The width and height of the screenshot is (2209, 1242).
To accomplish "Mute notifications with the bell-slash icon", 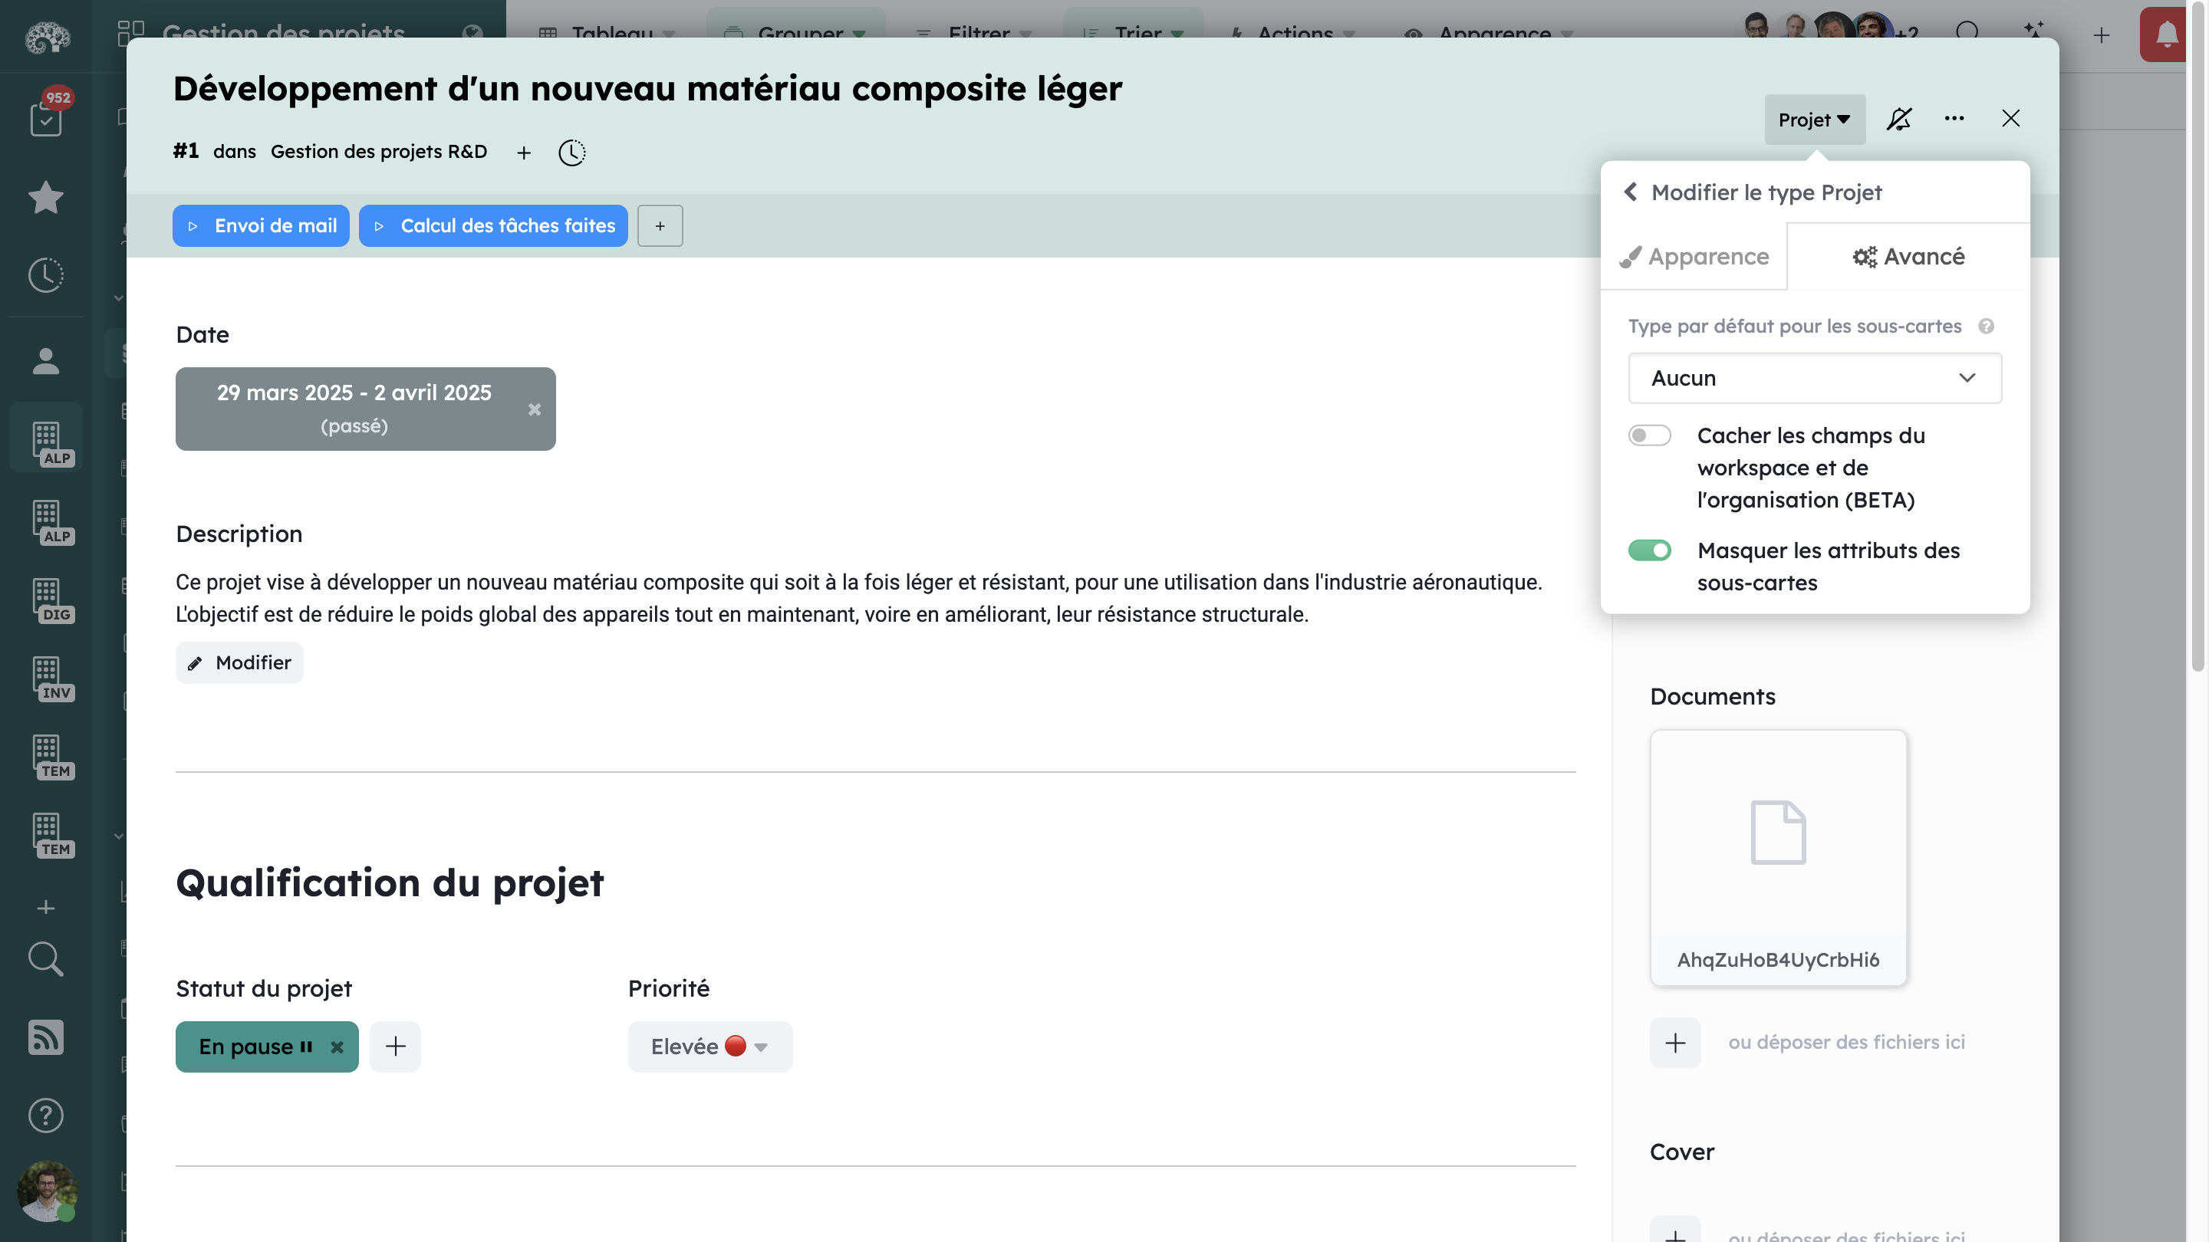I will click(1899, 119).
